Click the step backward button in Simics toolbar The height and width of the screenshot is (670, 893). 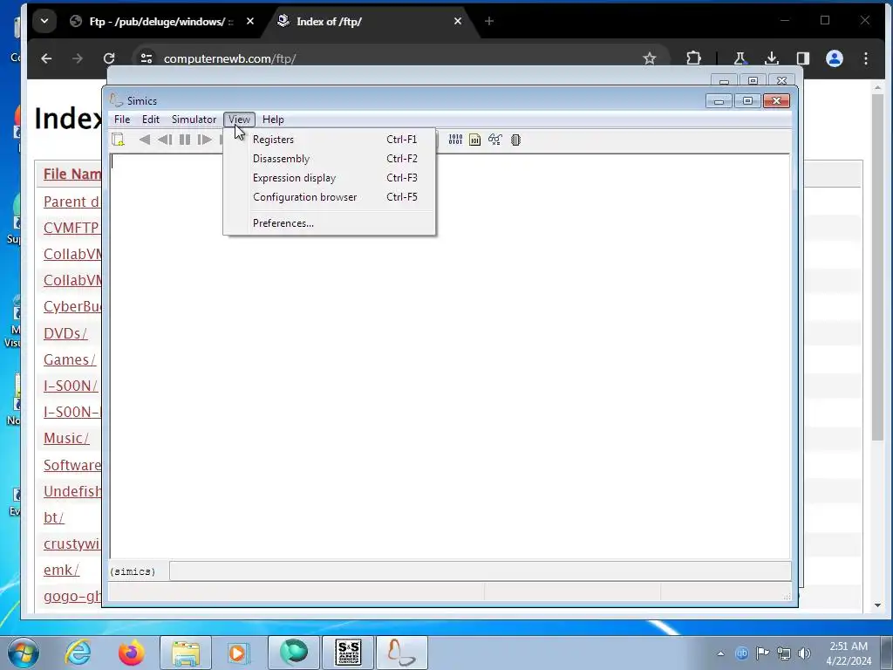coord(165,140)
